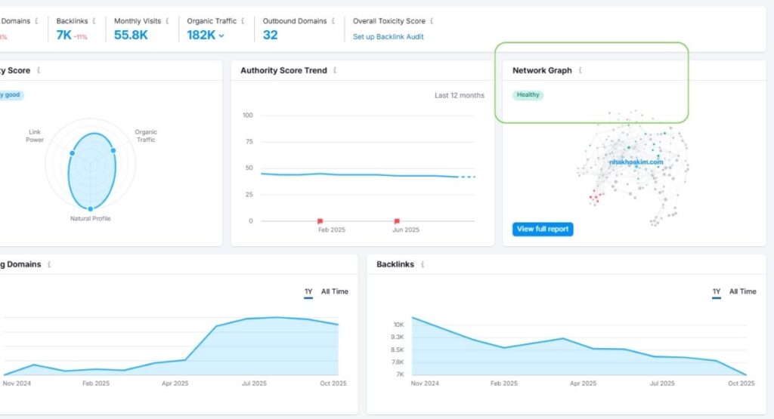Switch Backlinks chart to All Time
Screen dimensions: 774x419
point(742,291)
